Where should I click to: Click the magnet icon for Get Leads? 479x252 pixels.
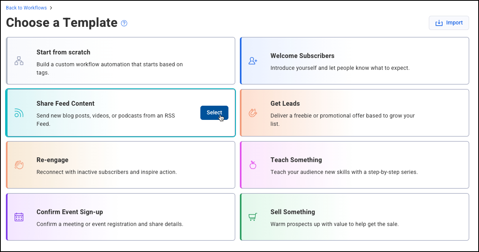[x=253, y=113]
